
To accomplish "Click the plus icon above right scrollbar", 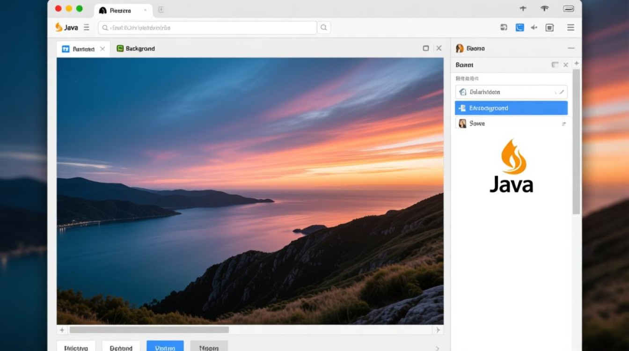I will click(577, 63).
